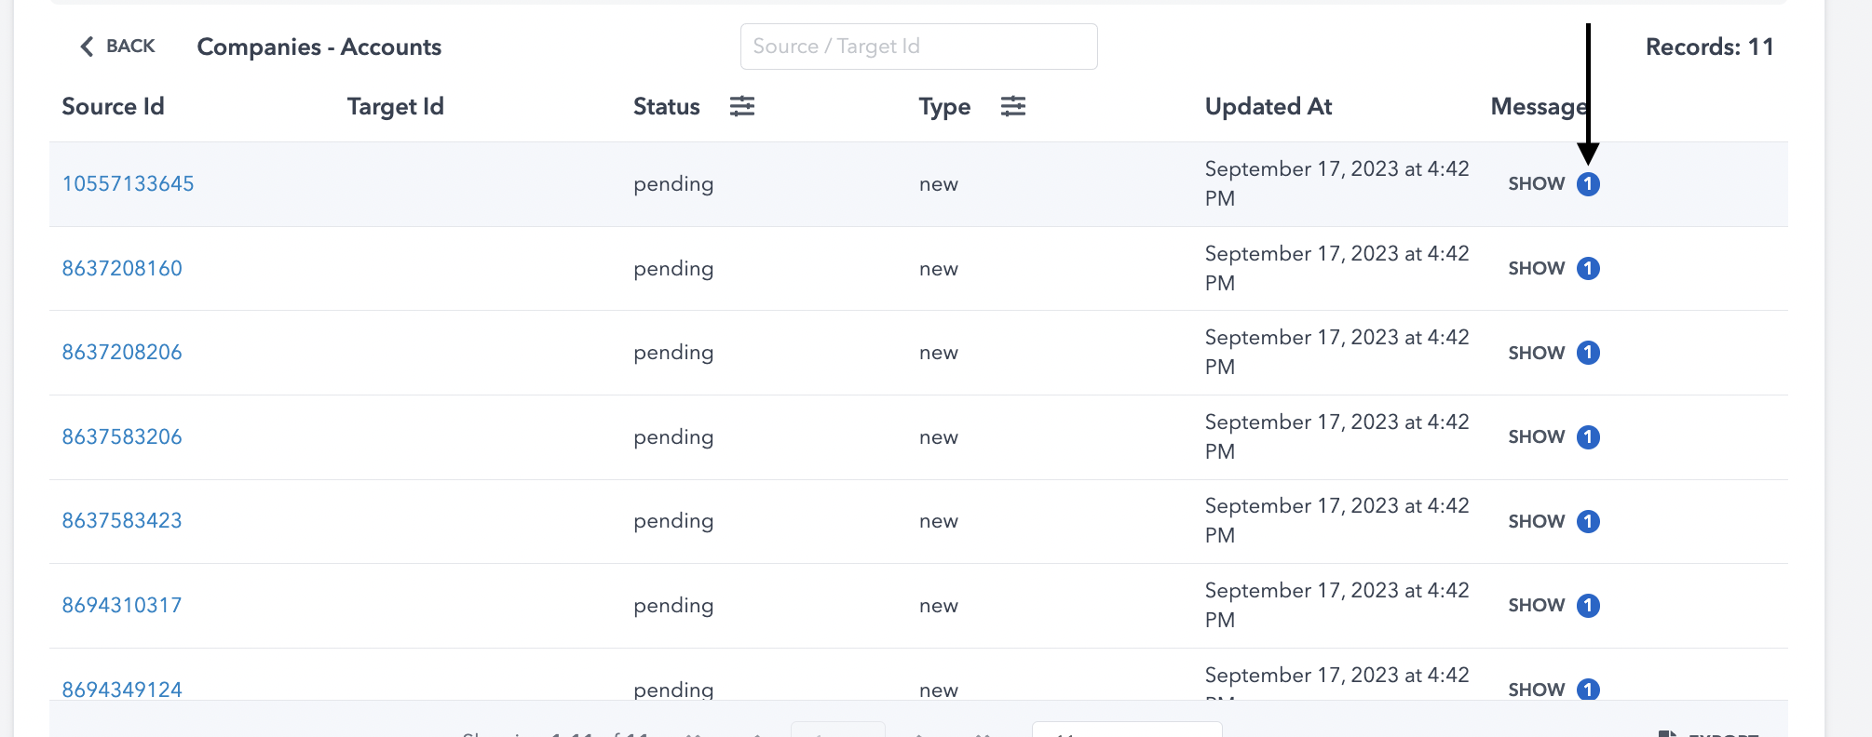Screen dimensions: 1872x737
Task: Focus the Source / Target Id search field
Action: pyautogui.click(x=918, y=47)
